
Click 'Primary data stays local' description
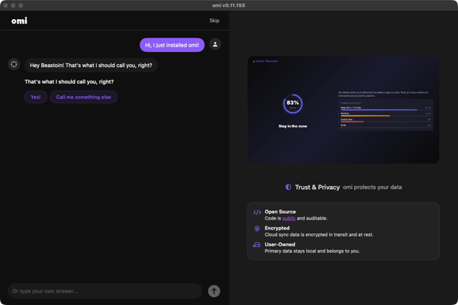[x=312, y=251]
